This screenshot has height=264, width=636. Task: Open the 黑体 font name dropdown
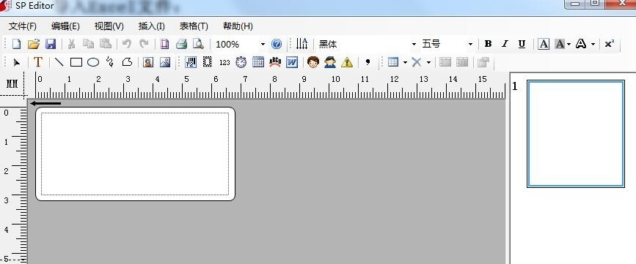(x=414, y=44)
